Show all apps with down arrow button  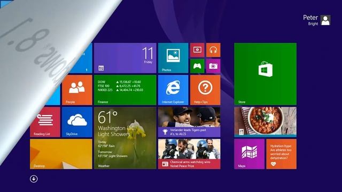[34, 179]
